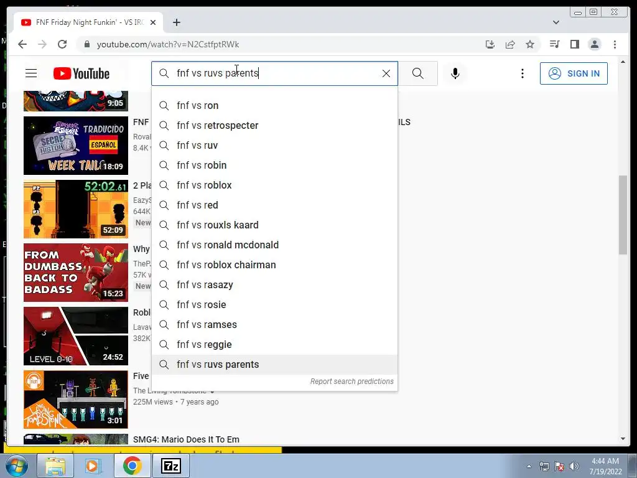
Task: Pick the "fnf vs rouxls kaard" suggestion
Action: click(x=274, y=225)
